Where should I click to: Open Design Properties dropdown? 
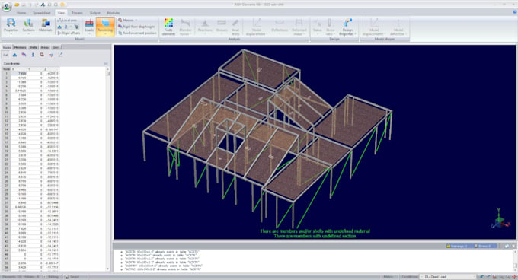(347, 27)
